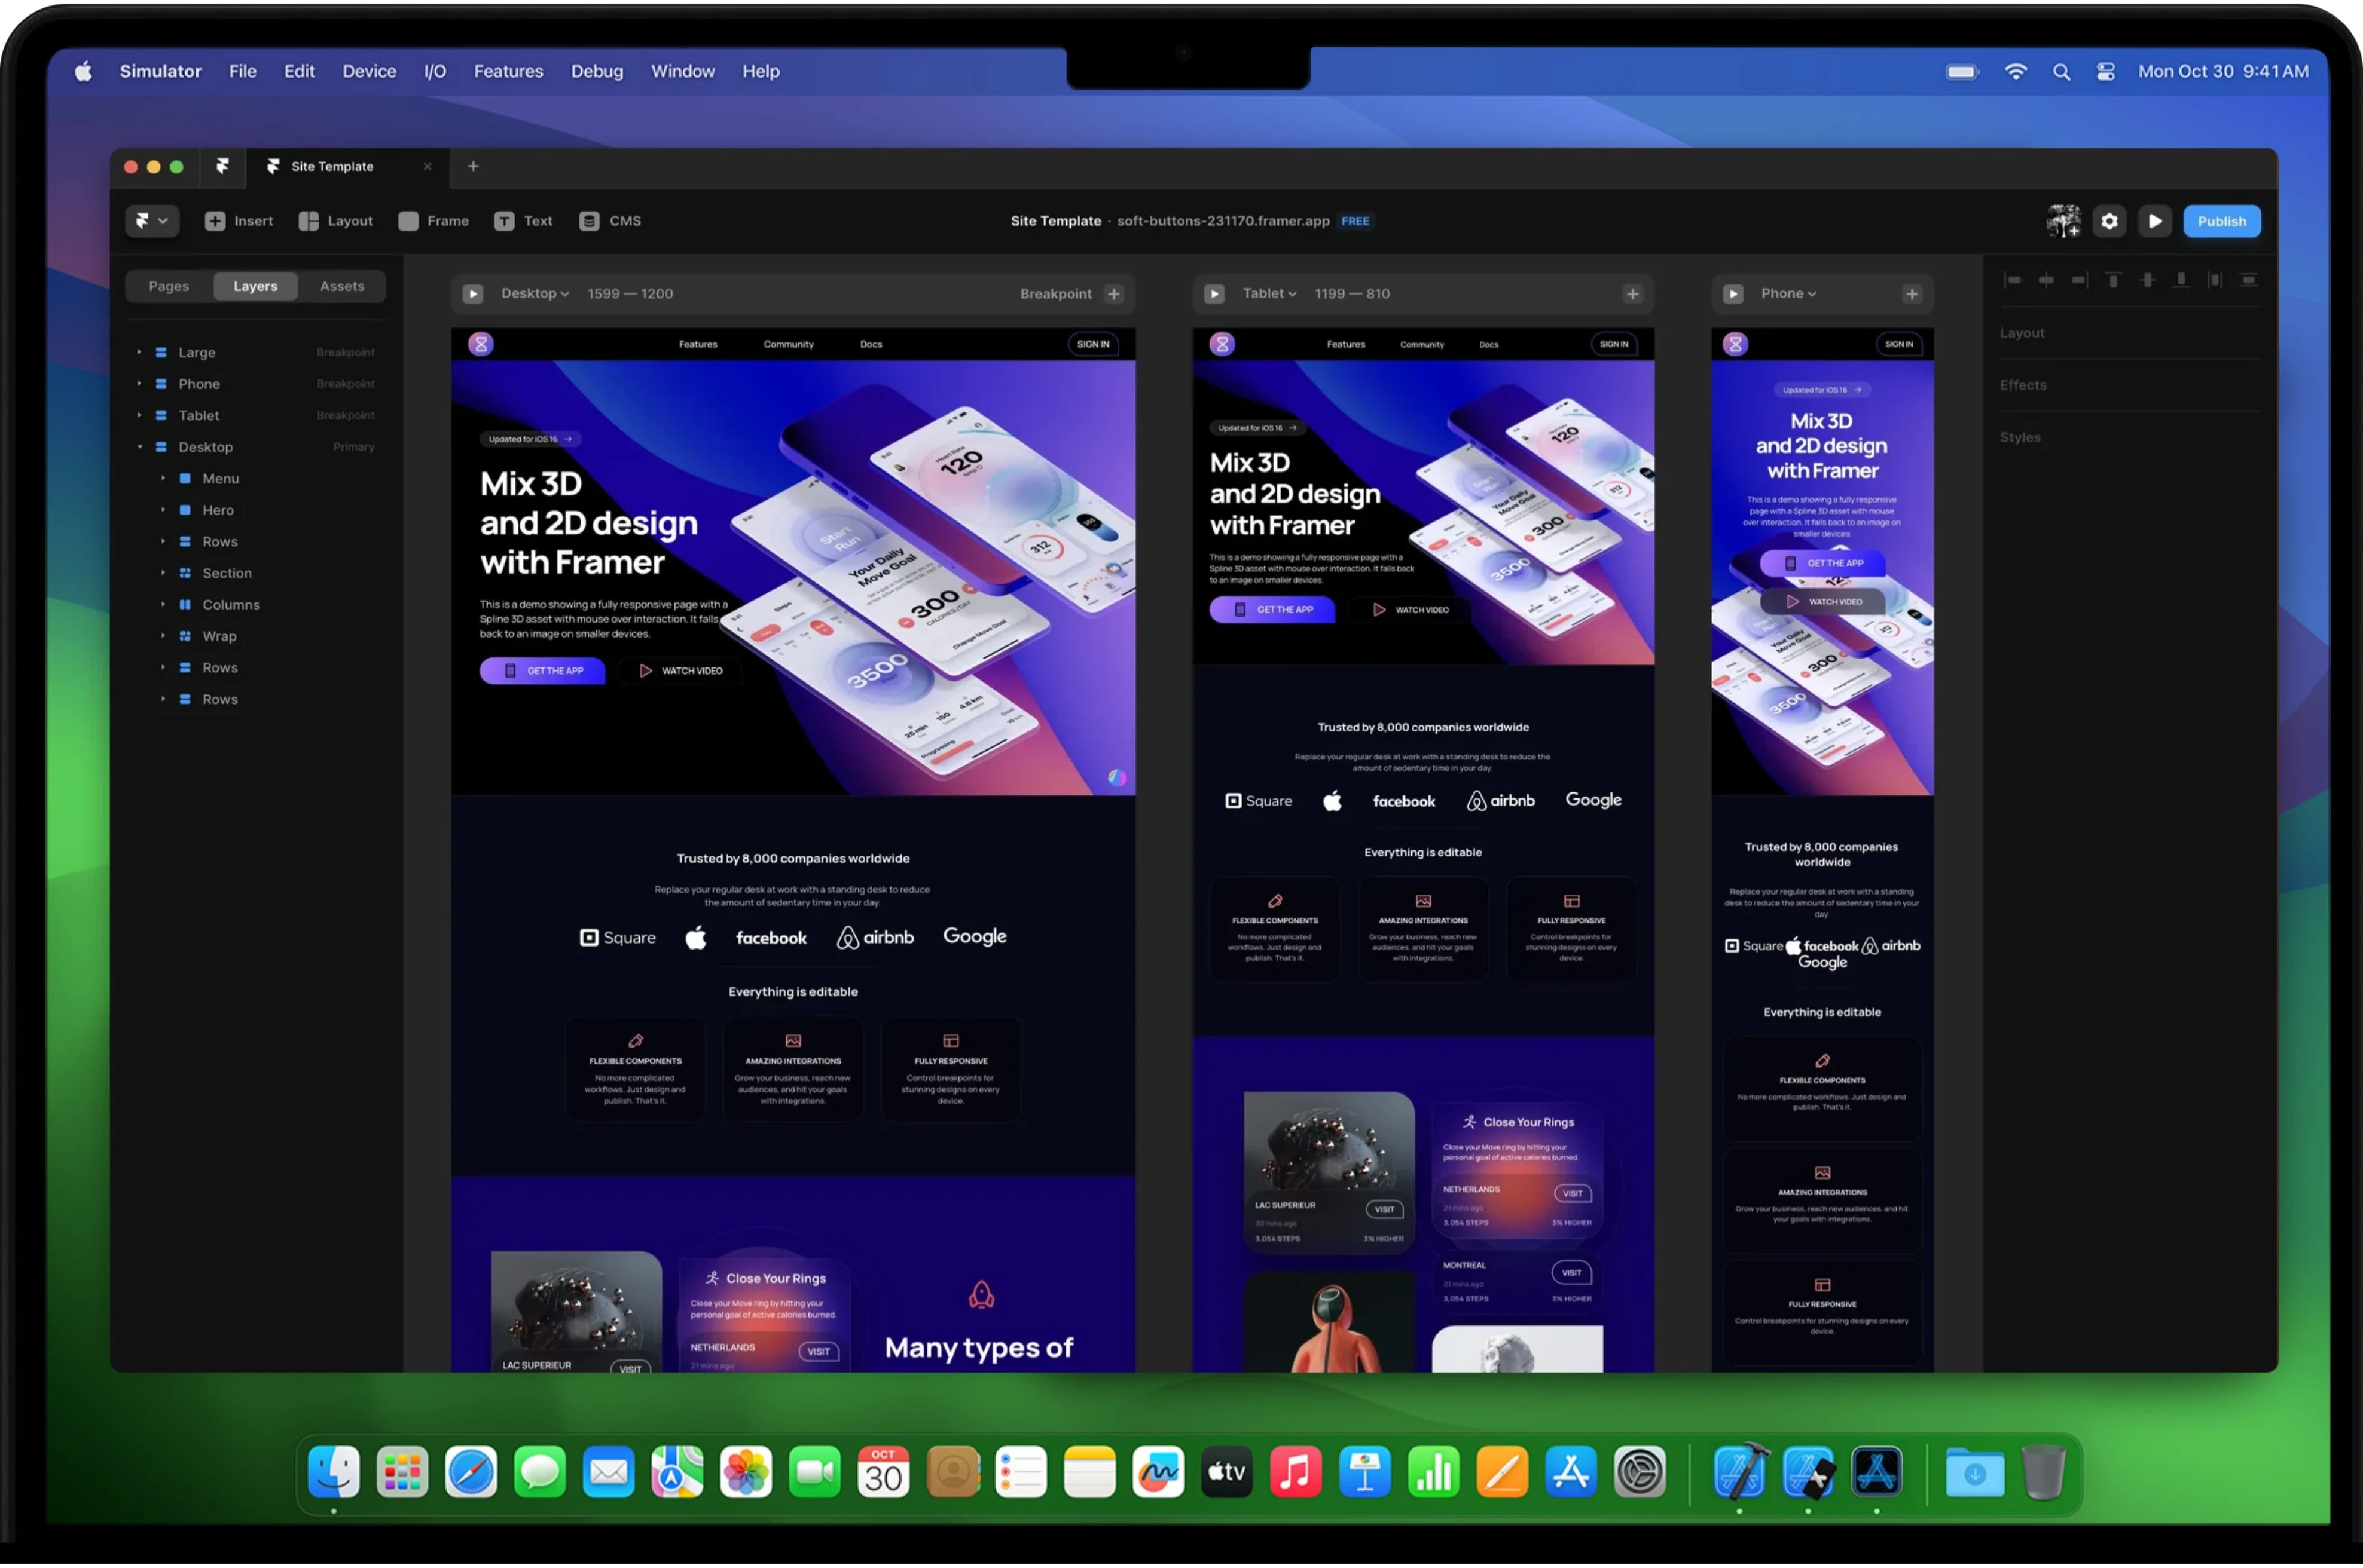Image resolution: width=2363 pixels, height=1568 pixels.
Task: Click the Publish button
Action: (2221, 221)
